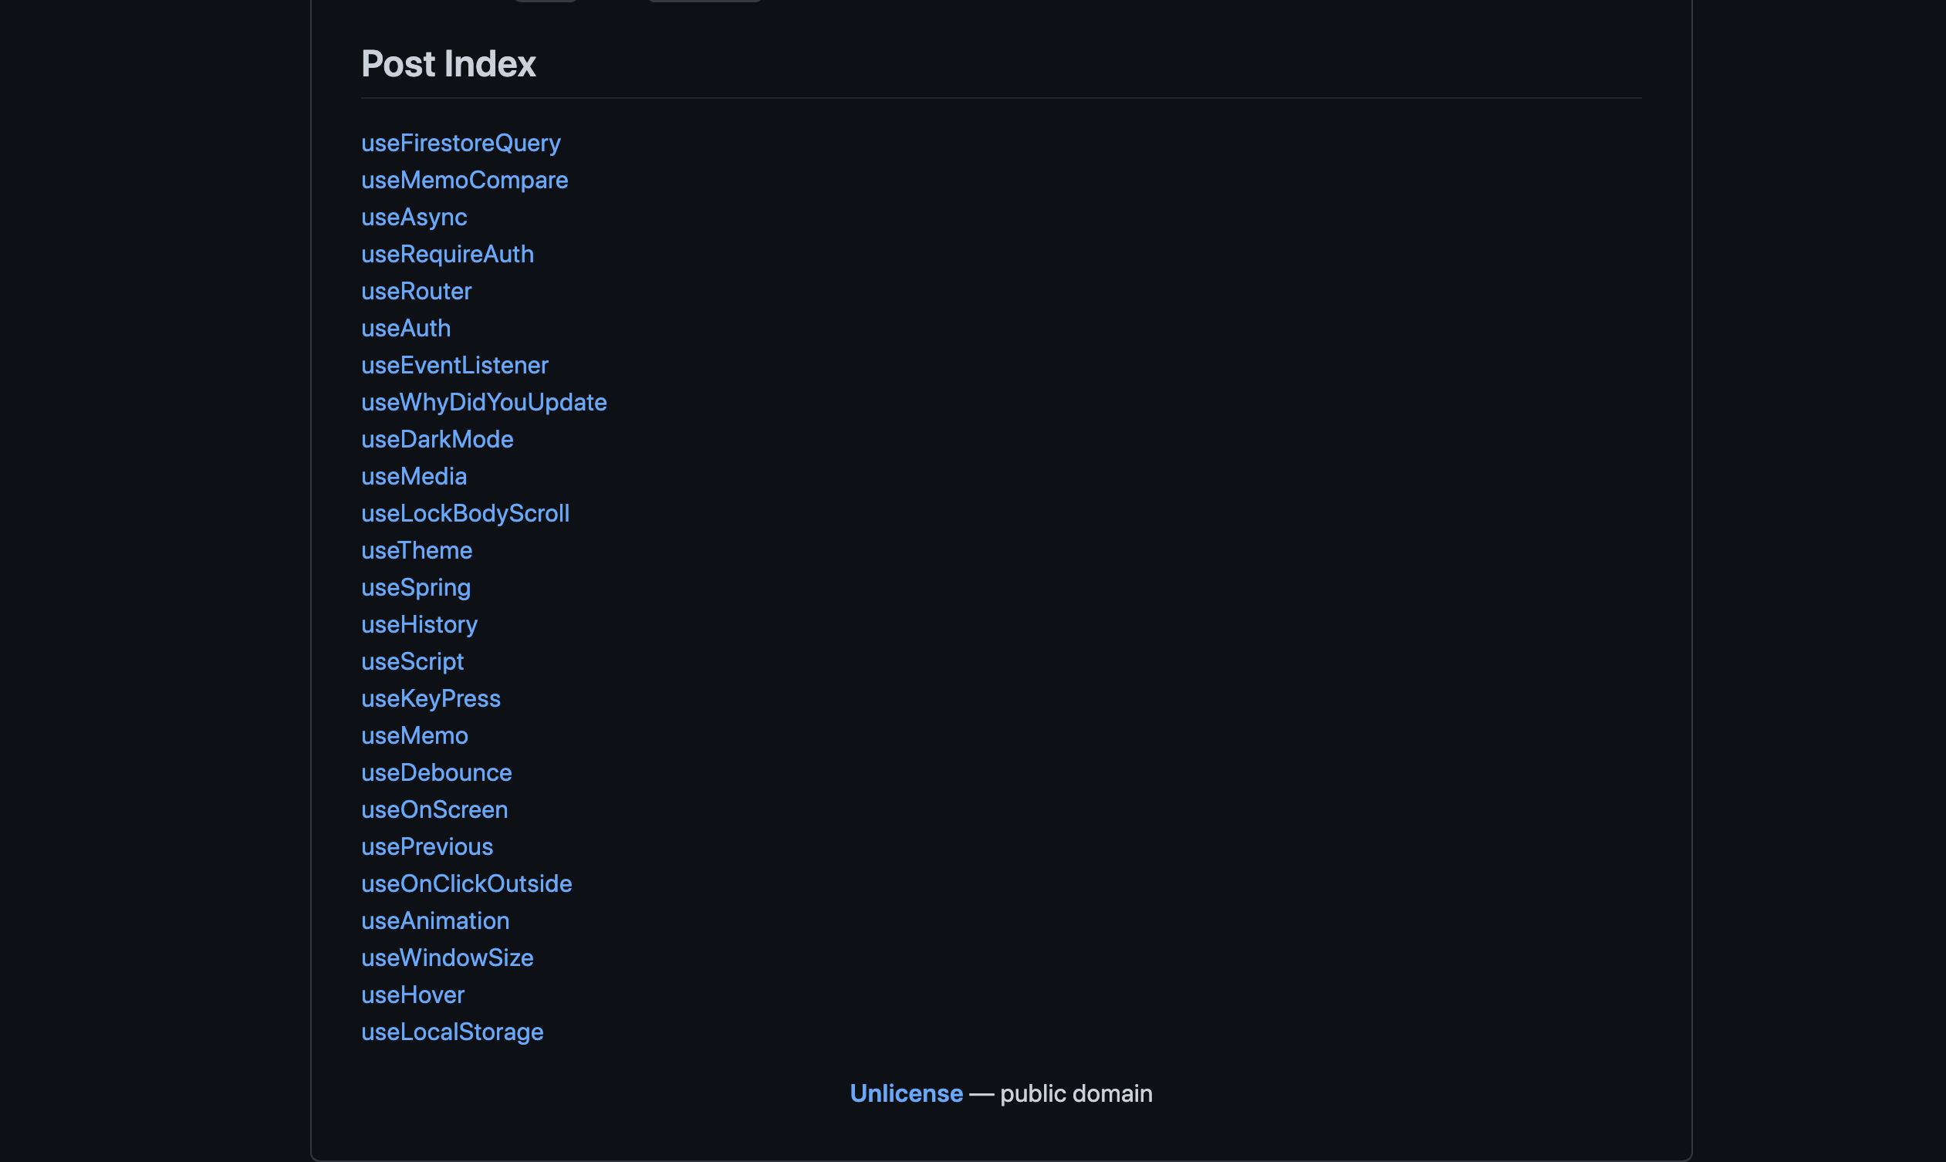Open the Unlicense license page
The image size is (1946, 1162).
point(906,1094)
